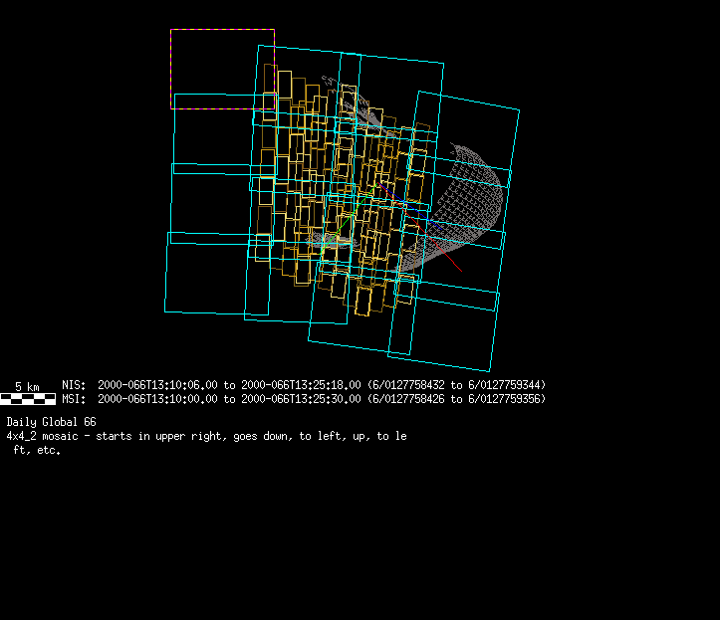720x620 pixels.
Task: Click the "MSI:" label
Action: pyautogui.click(x=74, y=399)
